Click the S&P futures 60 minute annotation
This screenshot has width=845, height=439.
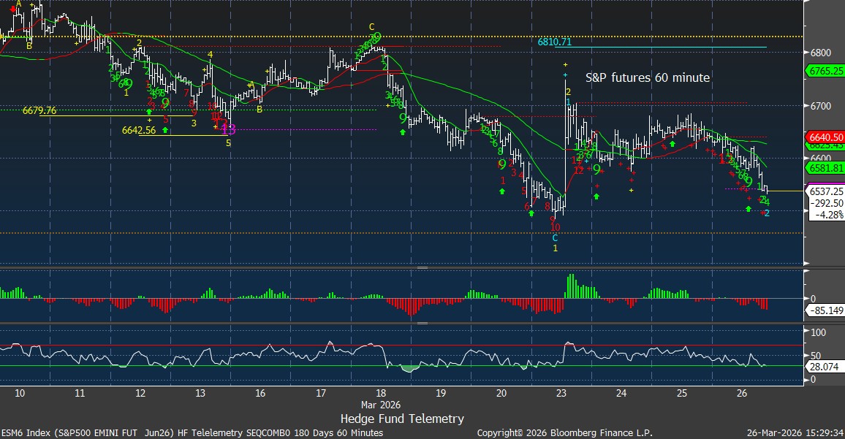click(x=648, y=77)
